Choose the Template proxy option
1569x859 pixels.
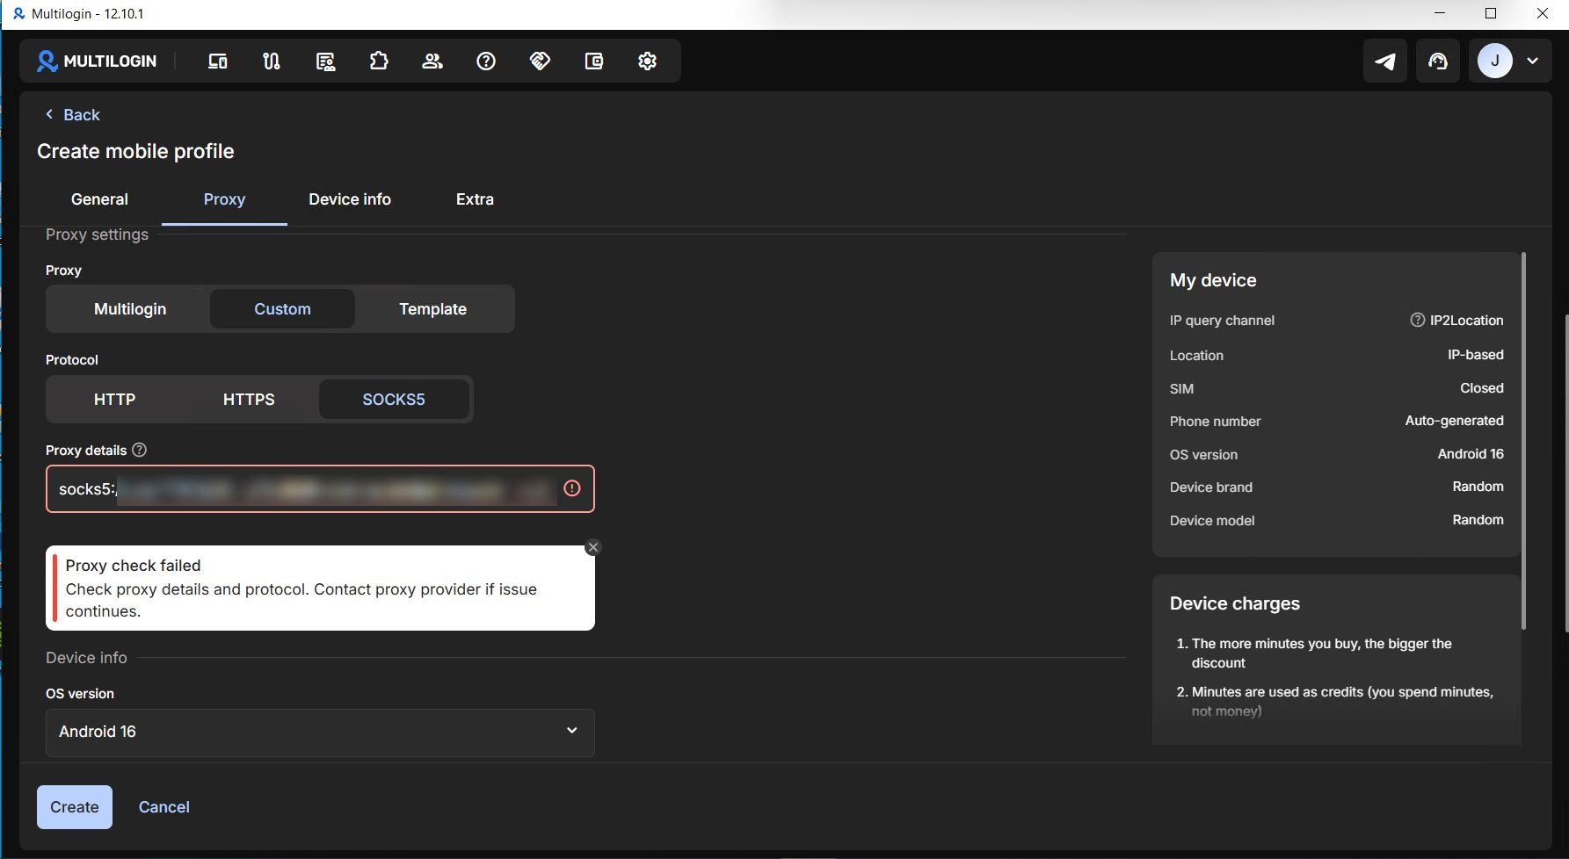[x=432, y=309]
